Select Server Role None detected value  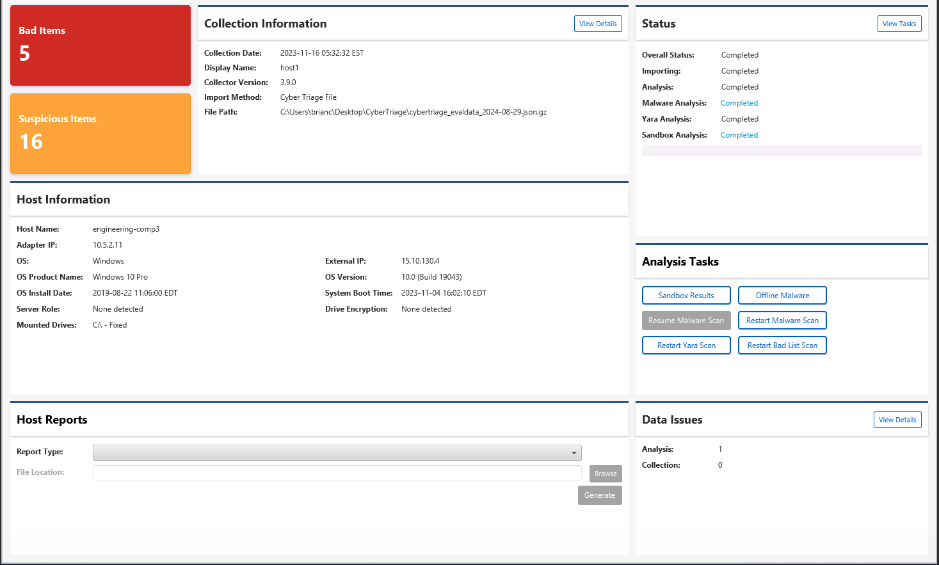118,309
